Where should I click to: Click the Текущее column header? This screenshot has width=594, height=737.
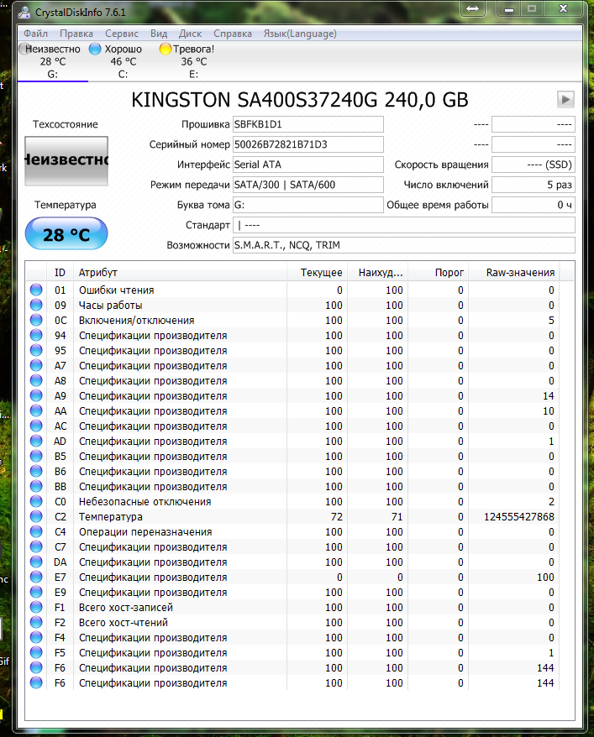click(317, 273)
